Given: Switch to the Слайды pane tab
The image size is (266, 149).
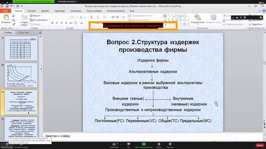Looking at the screenshot, I should (x=7, y=32).
